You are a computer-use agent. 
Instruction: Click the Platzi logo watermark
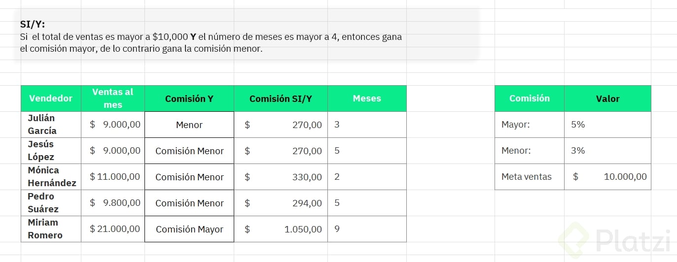(615, 240)
